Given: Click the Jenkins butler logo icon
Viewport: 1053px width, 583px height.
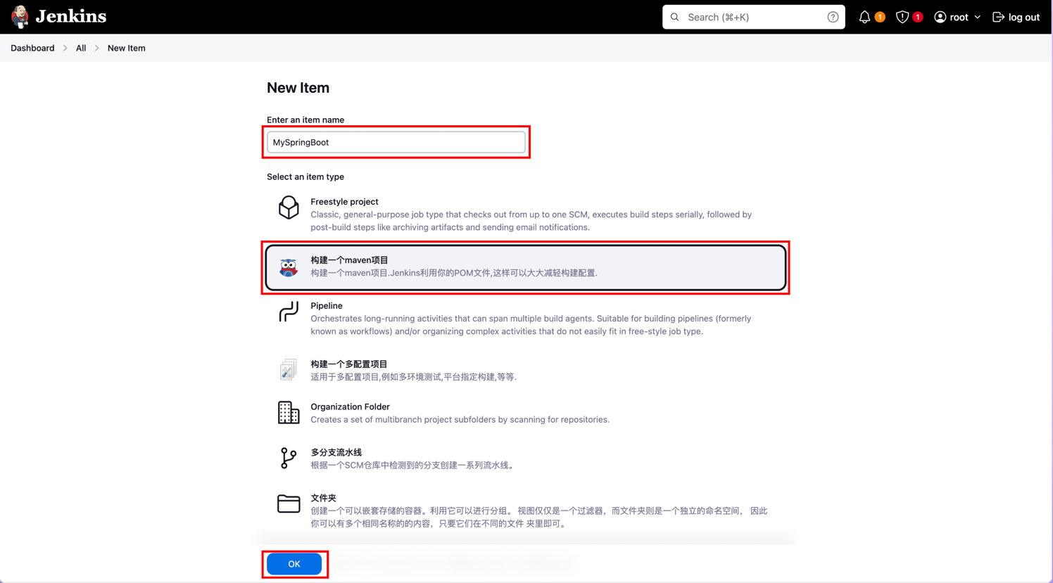Looking at the screenshot, I should coord(20,16).
